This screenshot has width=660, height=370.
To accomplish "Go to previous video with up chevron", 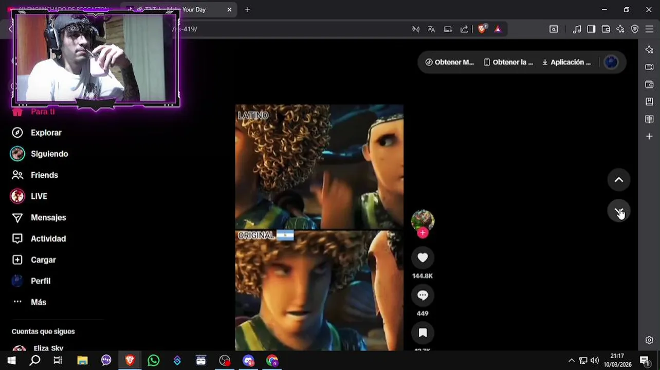I will coord(619,180).
